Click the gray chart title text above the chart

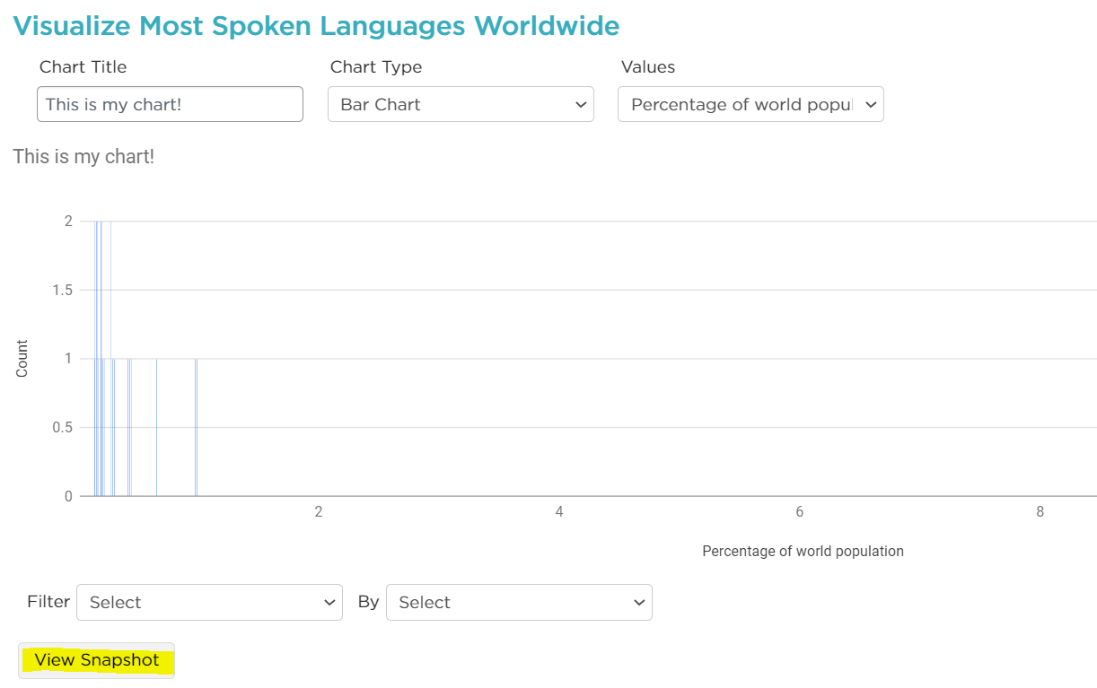tap(83, 157)
